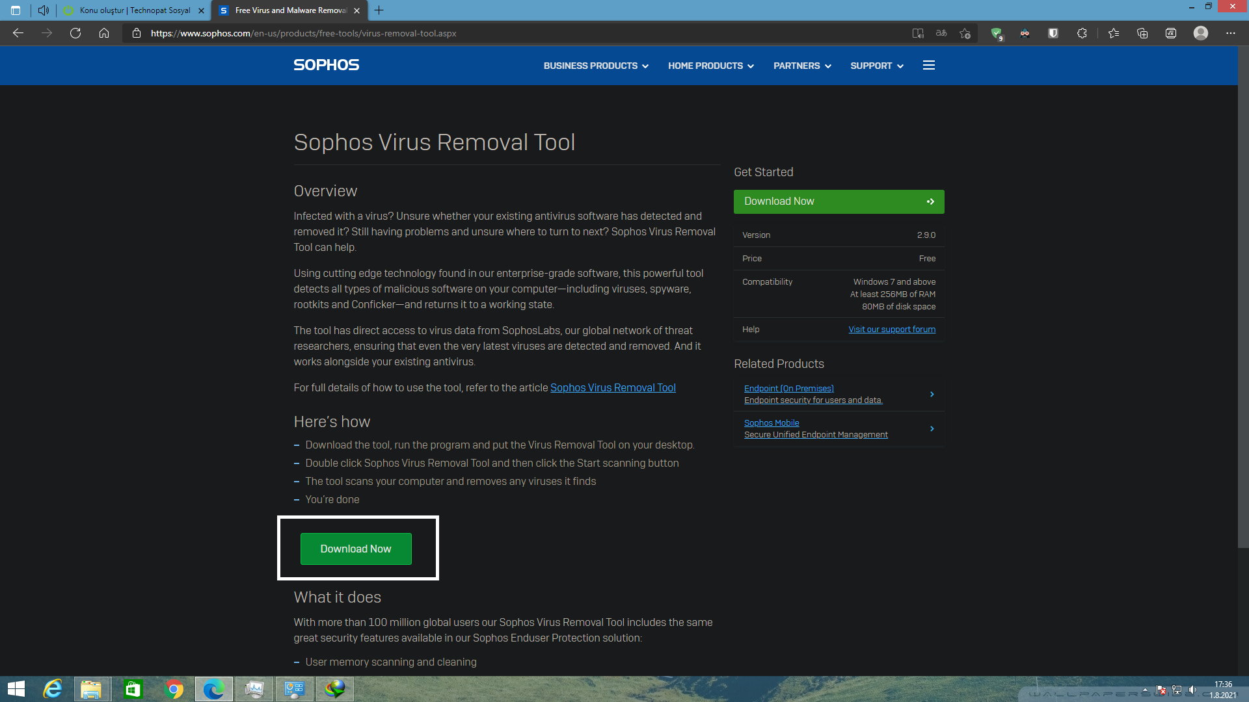The height and width of the screenshot is (702, 1249).
Task: Open the Sophos Virus Removal Tool article link
Action: click(613, 387)
